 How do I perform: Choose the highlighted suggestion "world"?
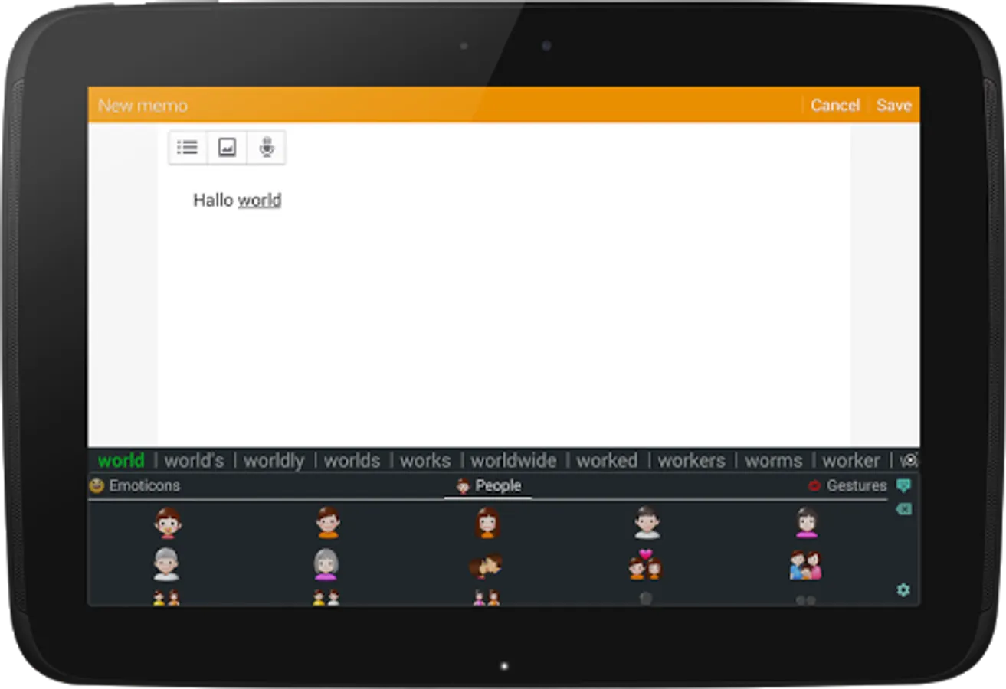click(x=121, y=460)
